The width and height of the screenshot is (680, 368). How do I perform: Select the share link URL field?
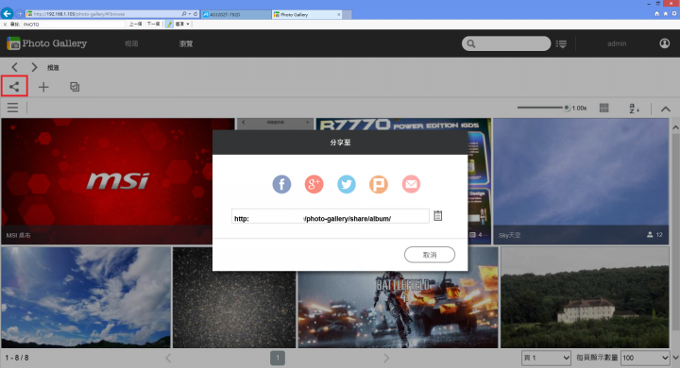pos(330,216)
